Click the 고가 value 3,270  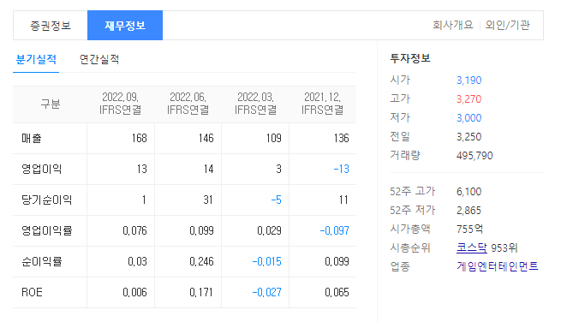click(469, 99)
